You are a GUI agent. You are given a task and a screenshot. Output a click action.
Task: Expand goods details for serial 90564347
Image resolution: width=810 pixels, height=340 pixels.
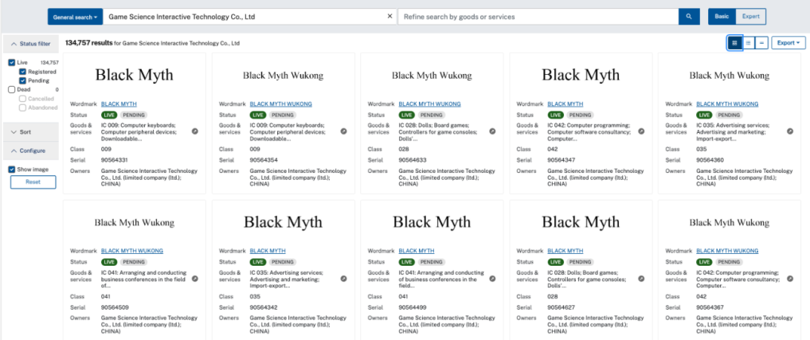click(641, 131)
